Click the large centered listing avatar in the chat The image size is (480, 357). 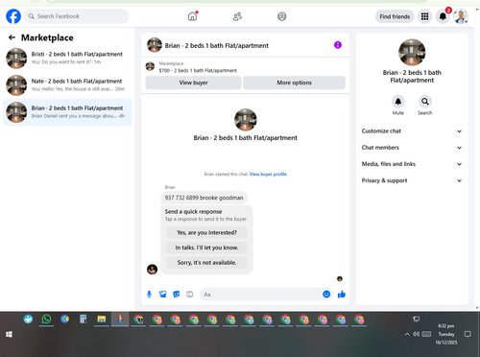[246, 120]
